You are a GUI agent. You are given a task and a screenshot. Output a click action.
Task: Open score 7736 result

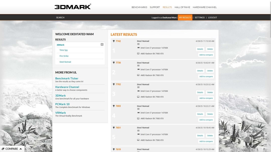click(x=118, y=63)
